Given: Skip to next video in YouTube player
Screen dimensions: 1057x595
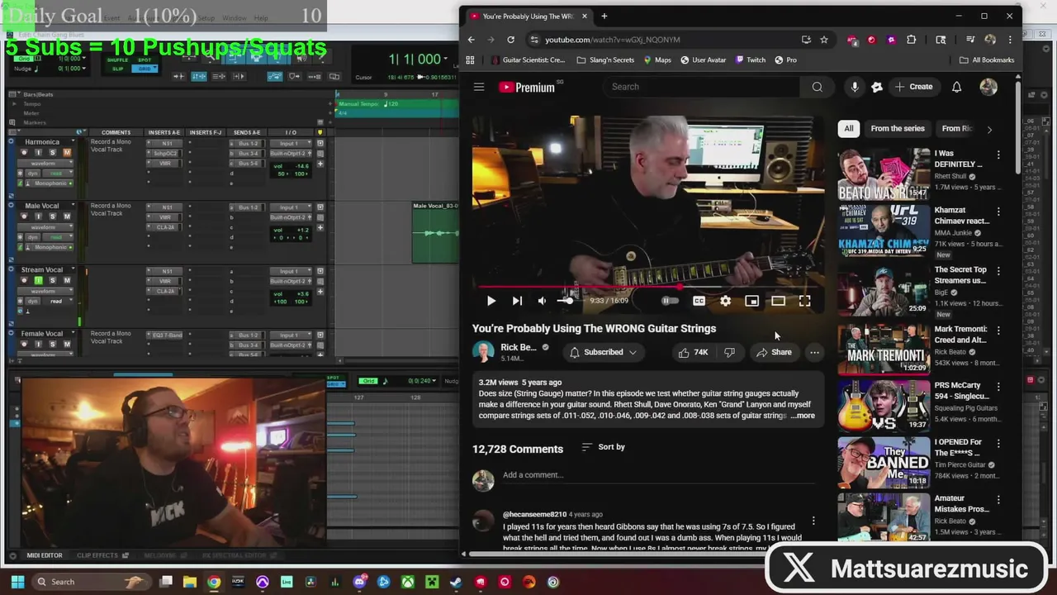Looking at the screenshot, I should 517,301.
